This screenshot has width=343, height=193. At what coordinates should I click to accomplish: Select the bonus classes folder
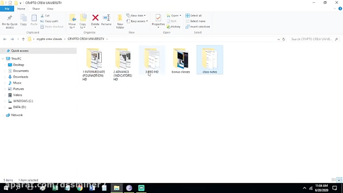click(x=181, y=60)
